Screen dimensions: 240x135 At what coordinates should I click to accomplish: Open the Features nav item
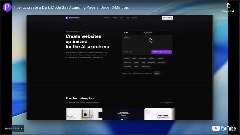pos(107,18)
